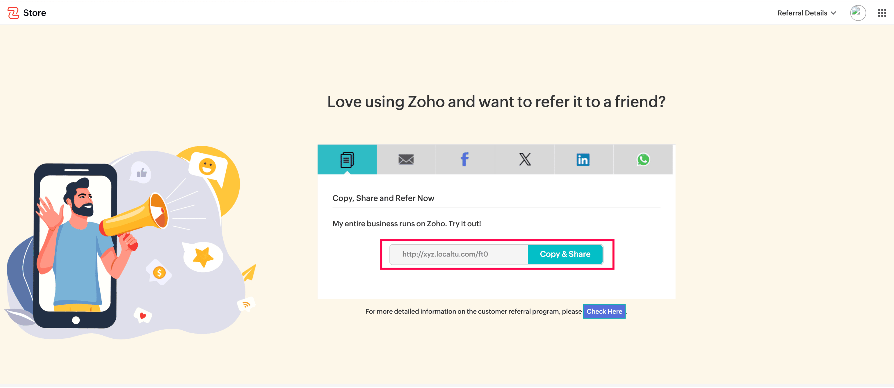Select the copy link share tab
This screenshot has height=388, width=894.
(347, 159)
